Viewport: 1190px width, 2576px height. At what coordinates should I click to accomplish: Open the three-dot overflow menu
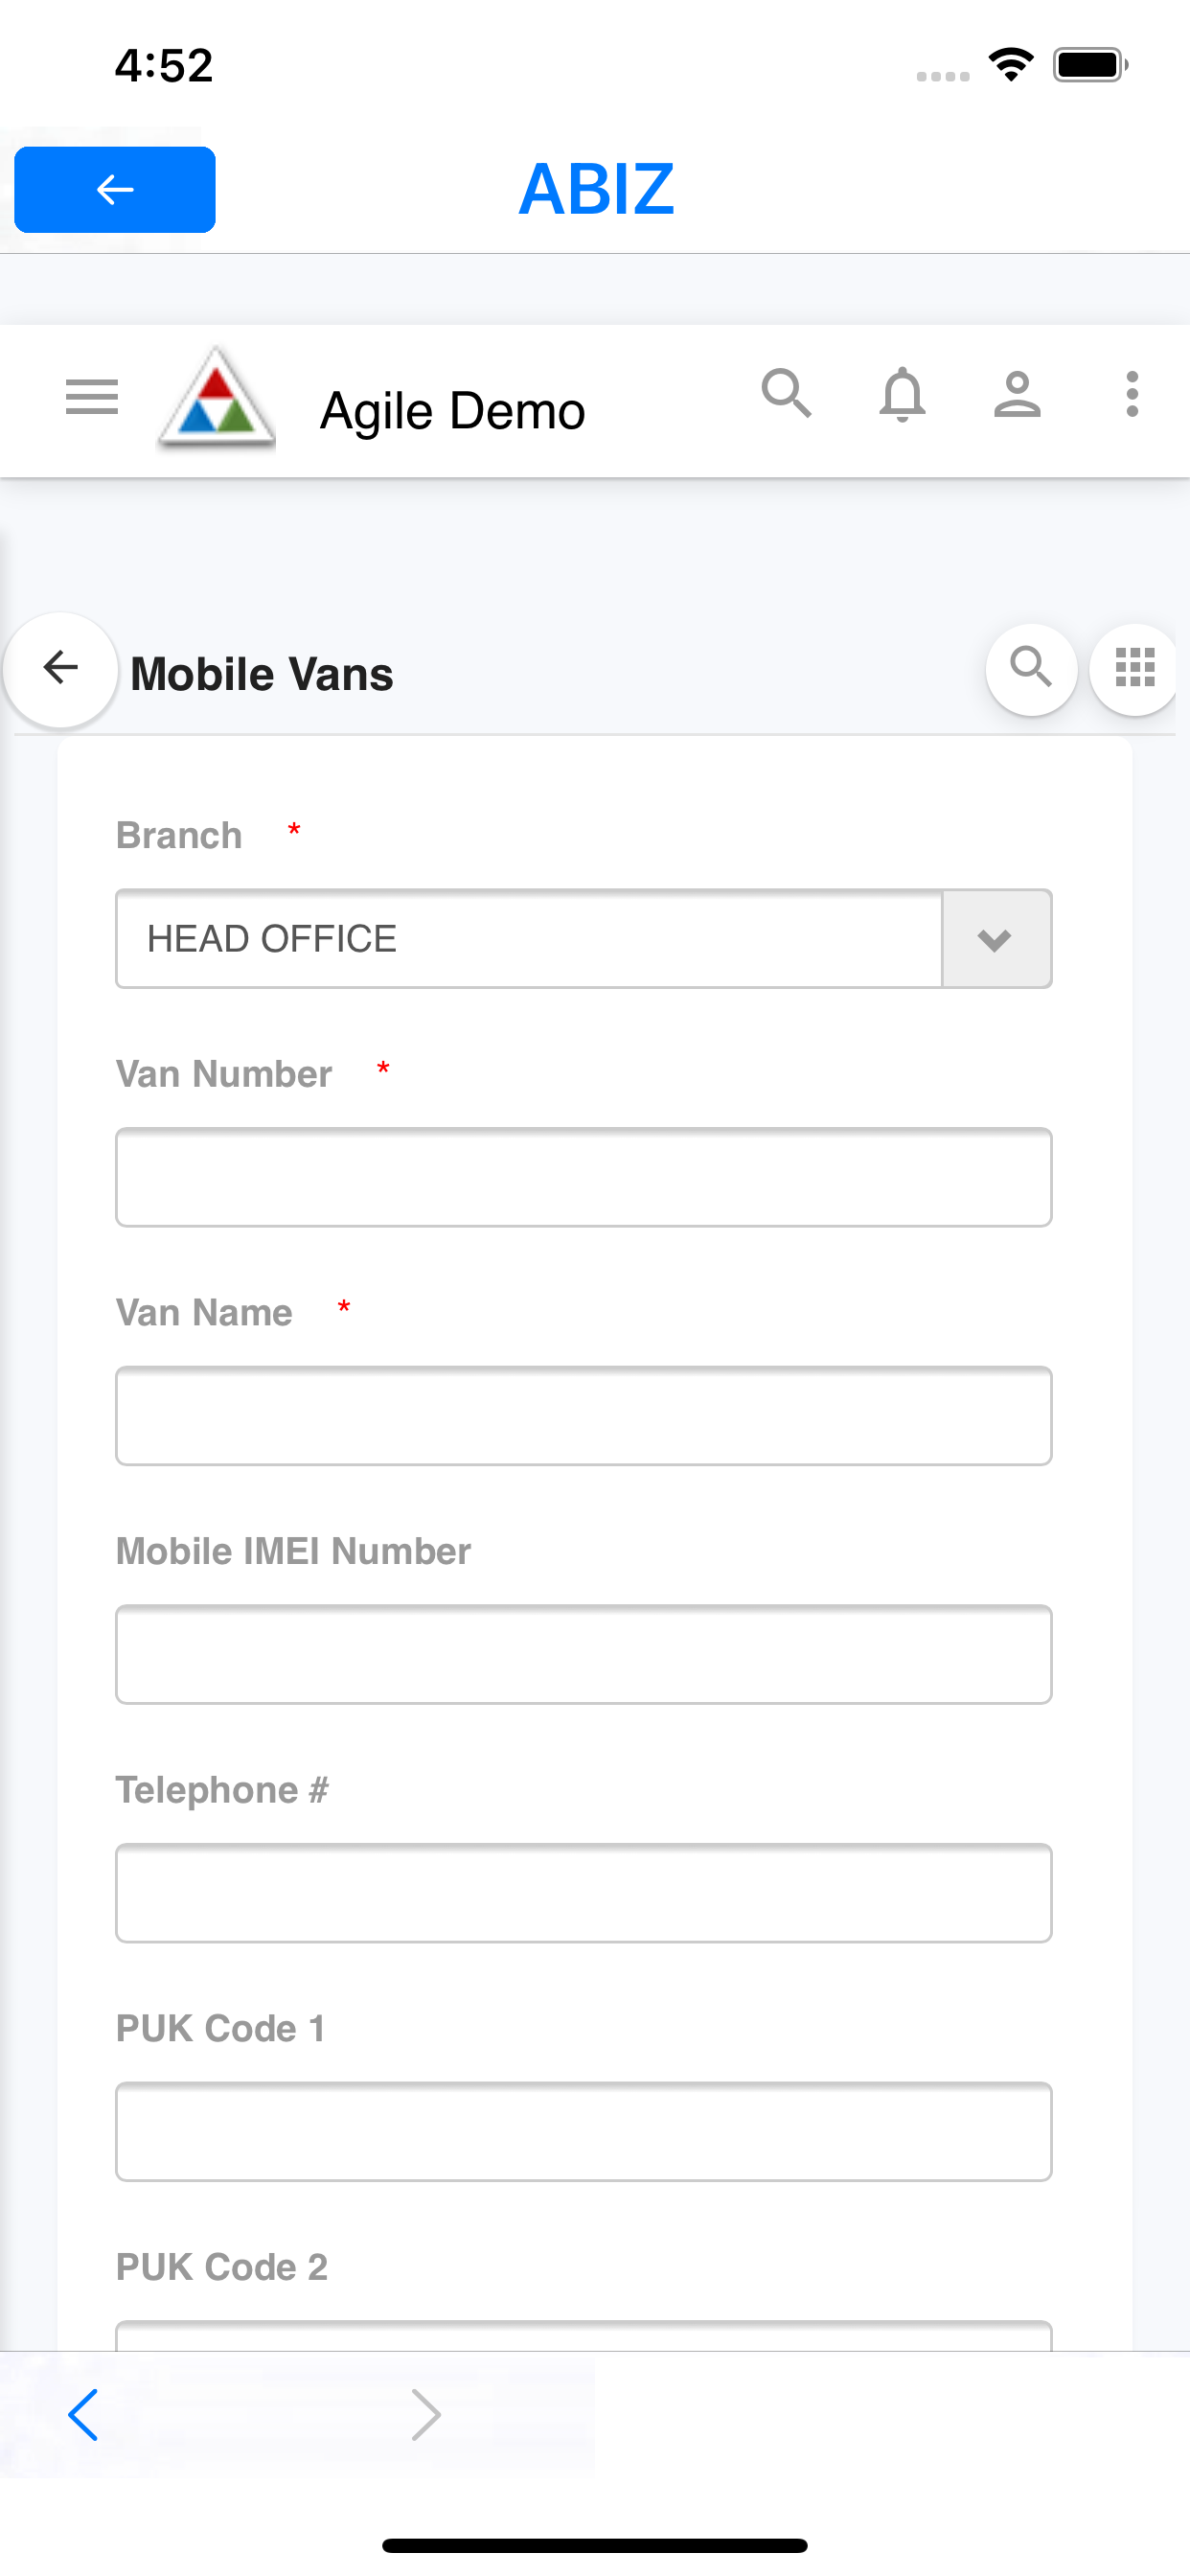[1132, 394]
